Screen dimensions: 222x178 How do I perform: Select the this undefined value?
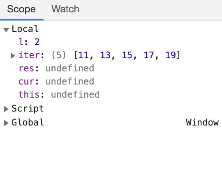(75, 94)
